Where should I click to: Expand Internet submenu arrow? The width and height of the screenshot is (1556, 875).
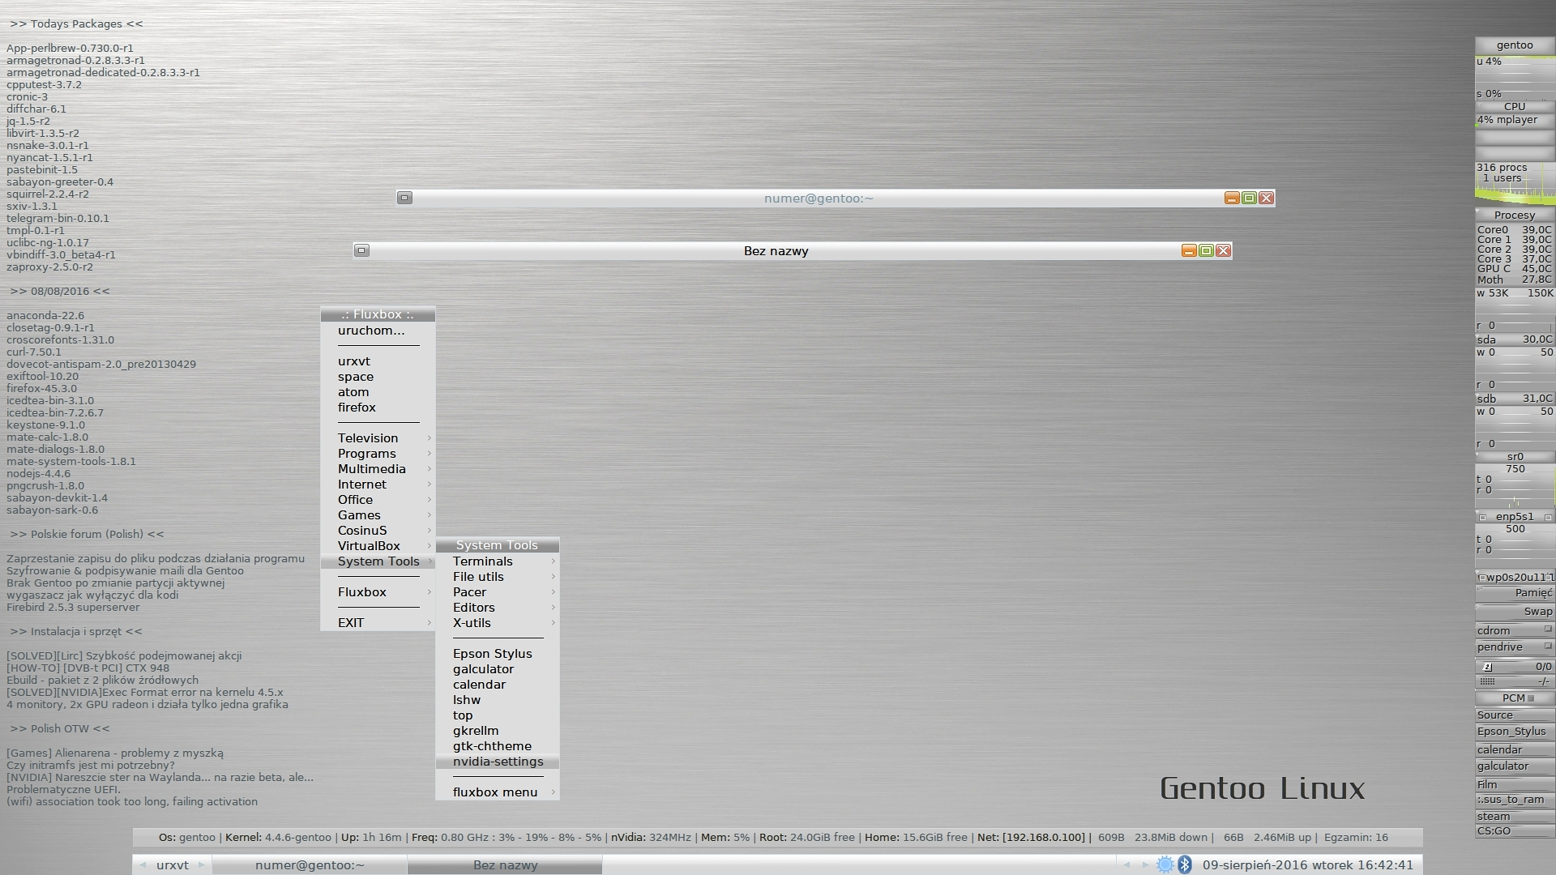pyautogui.click(x=429, y=484)
